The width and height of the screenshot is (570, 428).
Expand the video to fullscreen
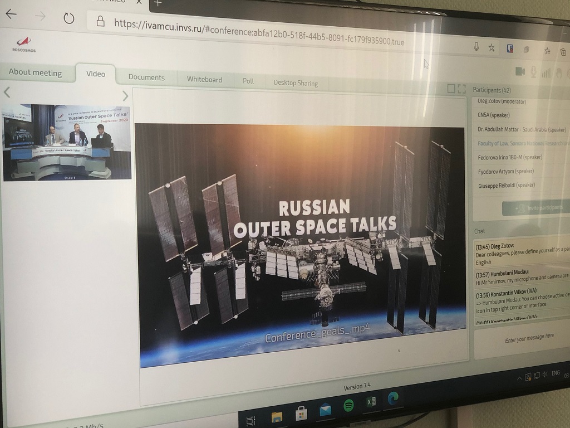pyautogui.click(x=461, y=89)
